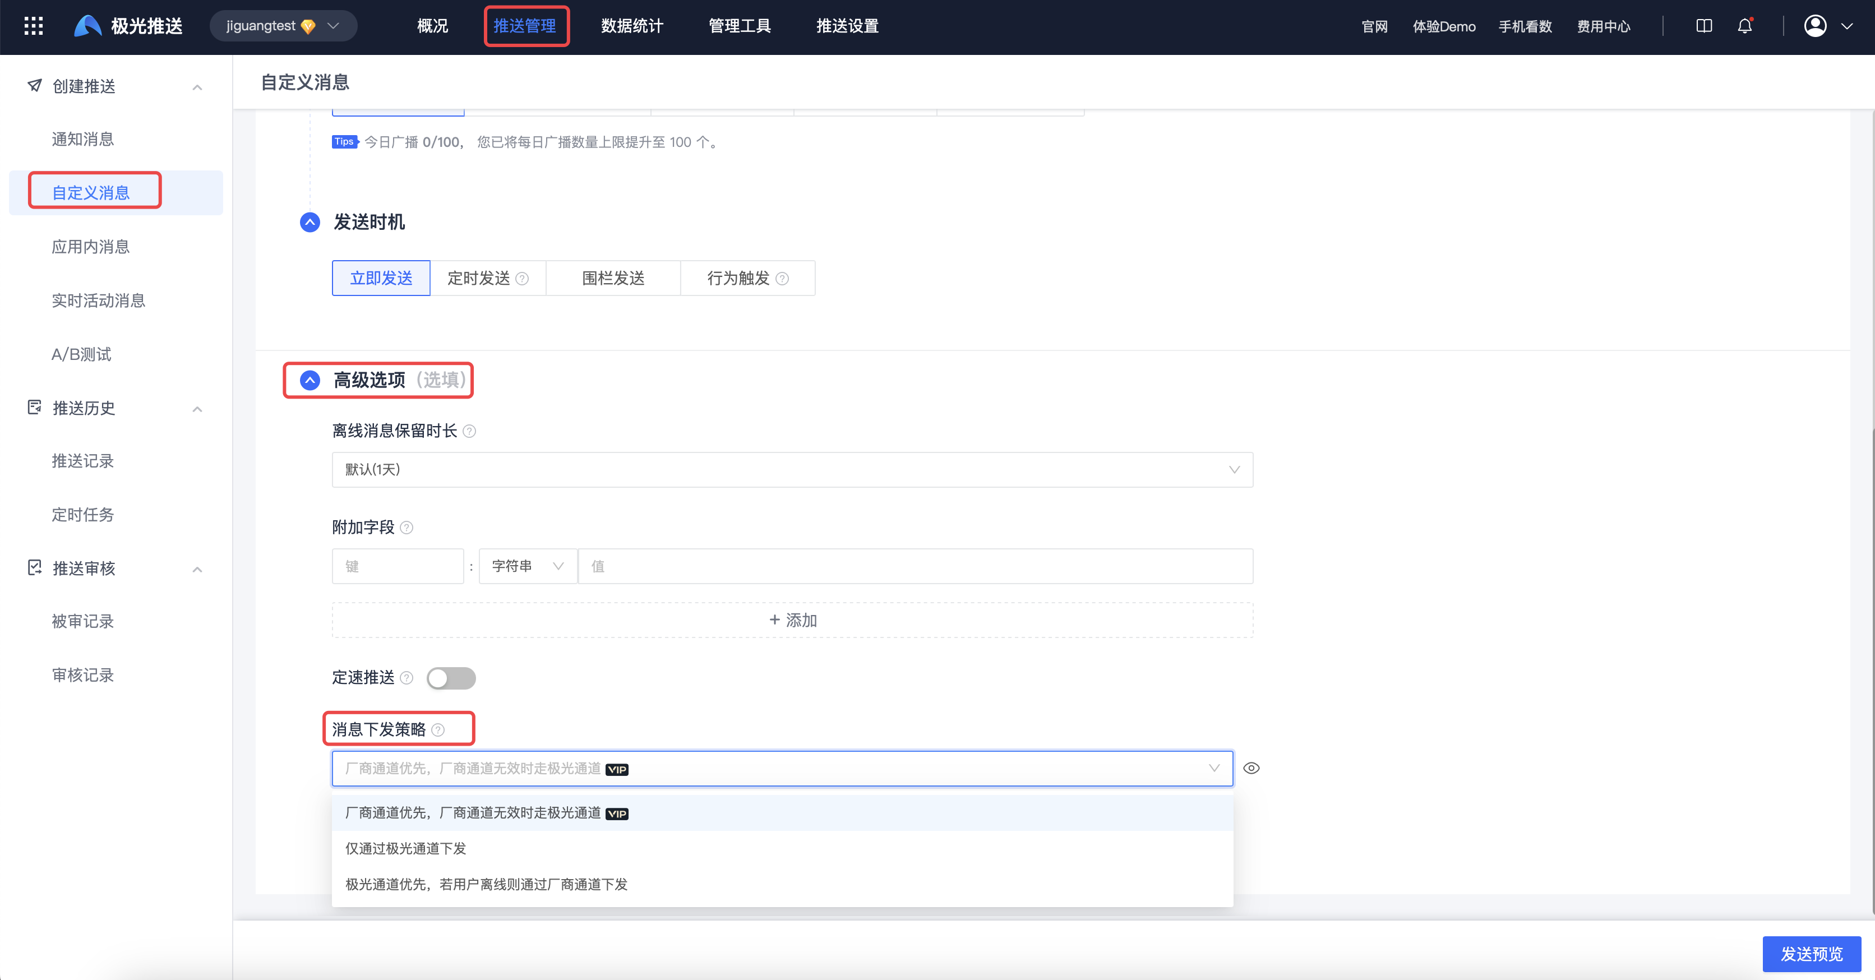The width and height of the screenshot is (1875, 980).
Task: Collapse the 高级选项 section
Action: click(310, 380)
